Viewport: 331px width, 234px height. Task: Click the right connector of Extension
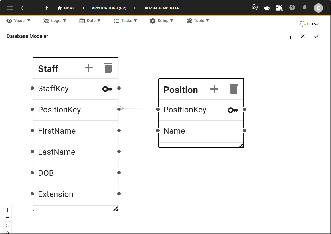[119, 194]
